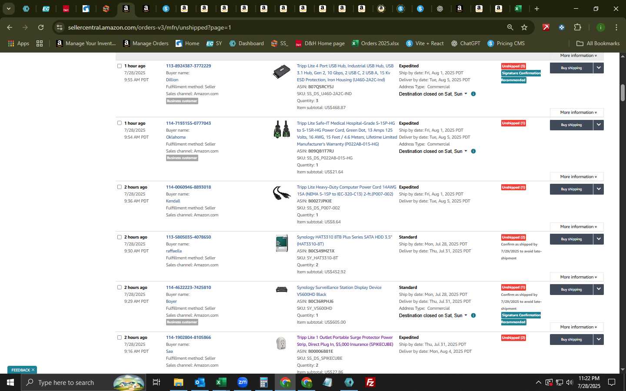Open File Explorer from taskbar

coord(178,382)
